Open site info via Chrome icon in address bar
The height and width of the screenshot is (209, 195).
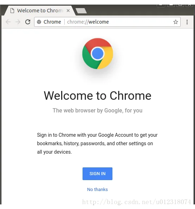tap(39, 22)
